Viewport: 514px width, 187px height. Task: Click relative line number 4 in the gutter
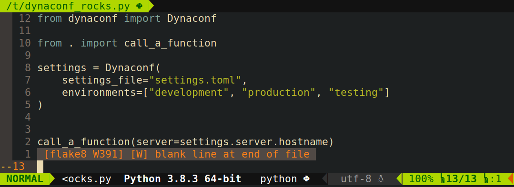tap(28, 117)
